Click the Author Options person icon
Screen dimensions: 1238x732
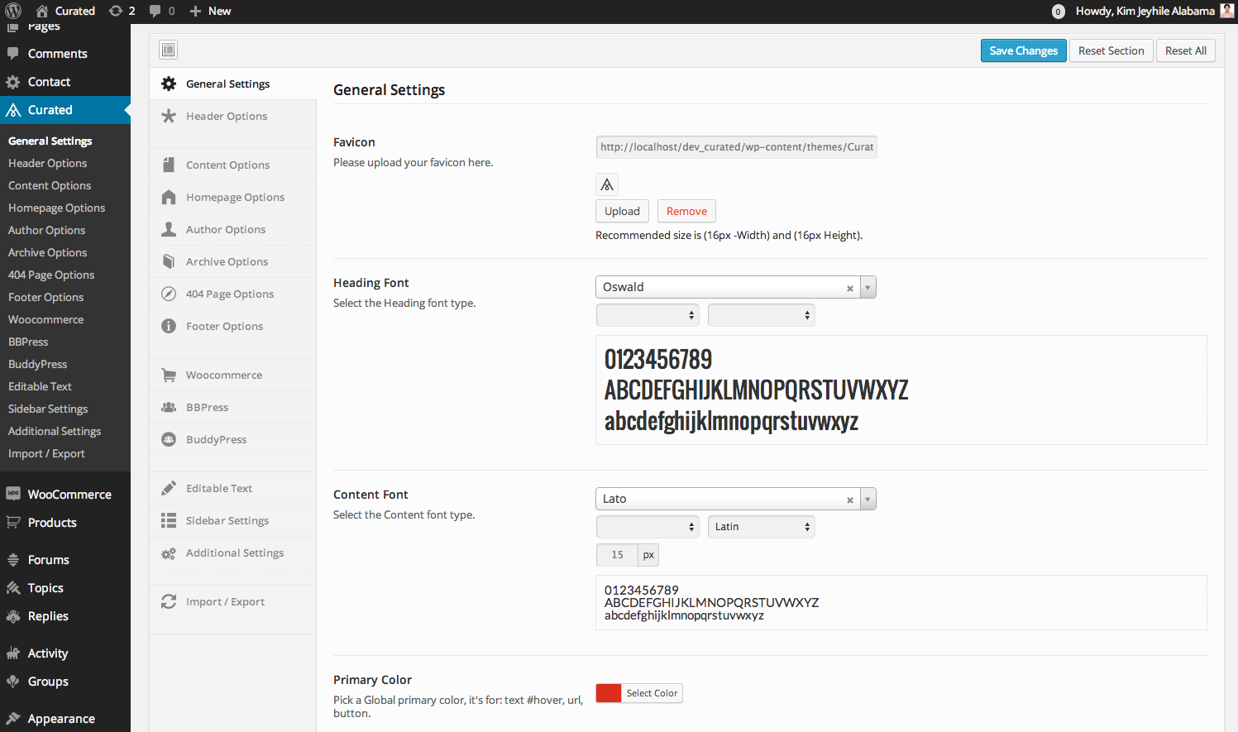coord(169,229)
